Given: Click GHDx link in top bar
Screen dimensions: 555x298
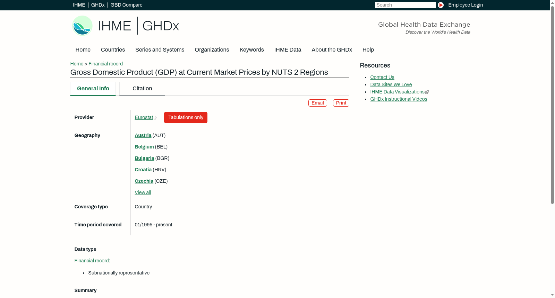Looking at the screenshot, I should click(98, 5).
